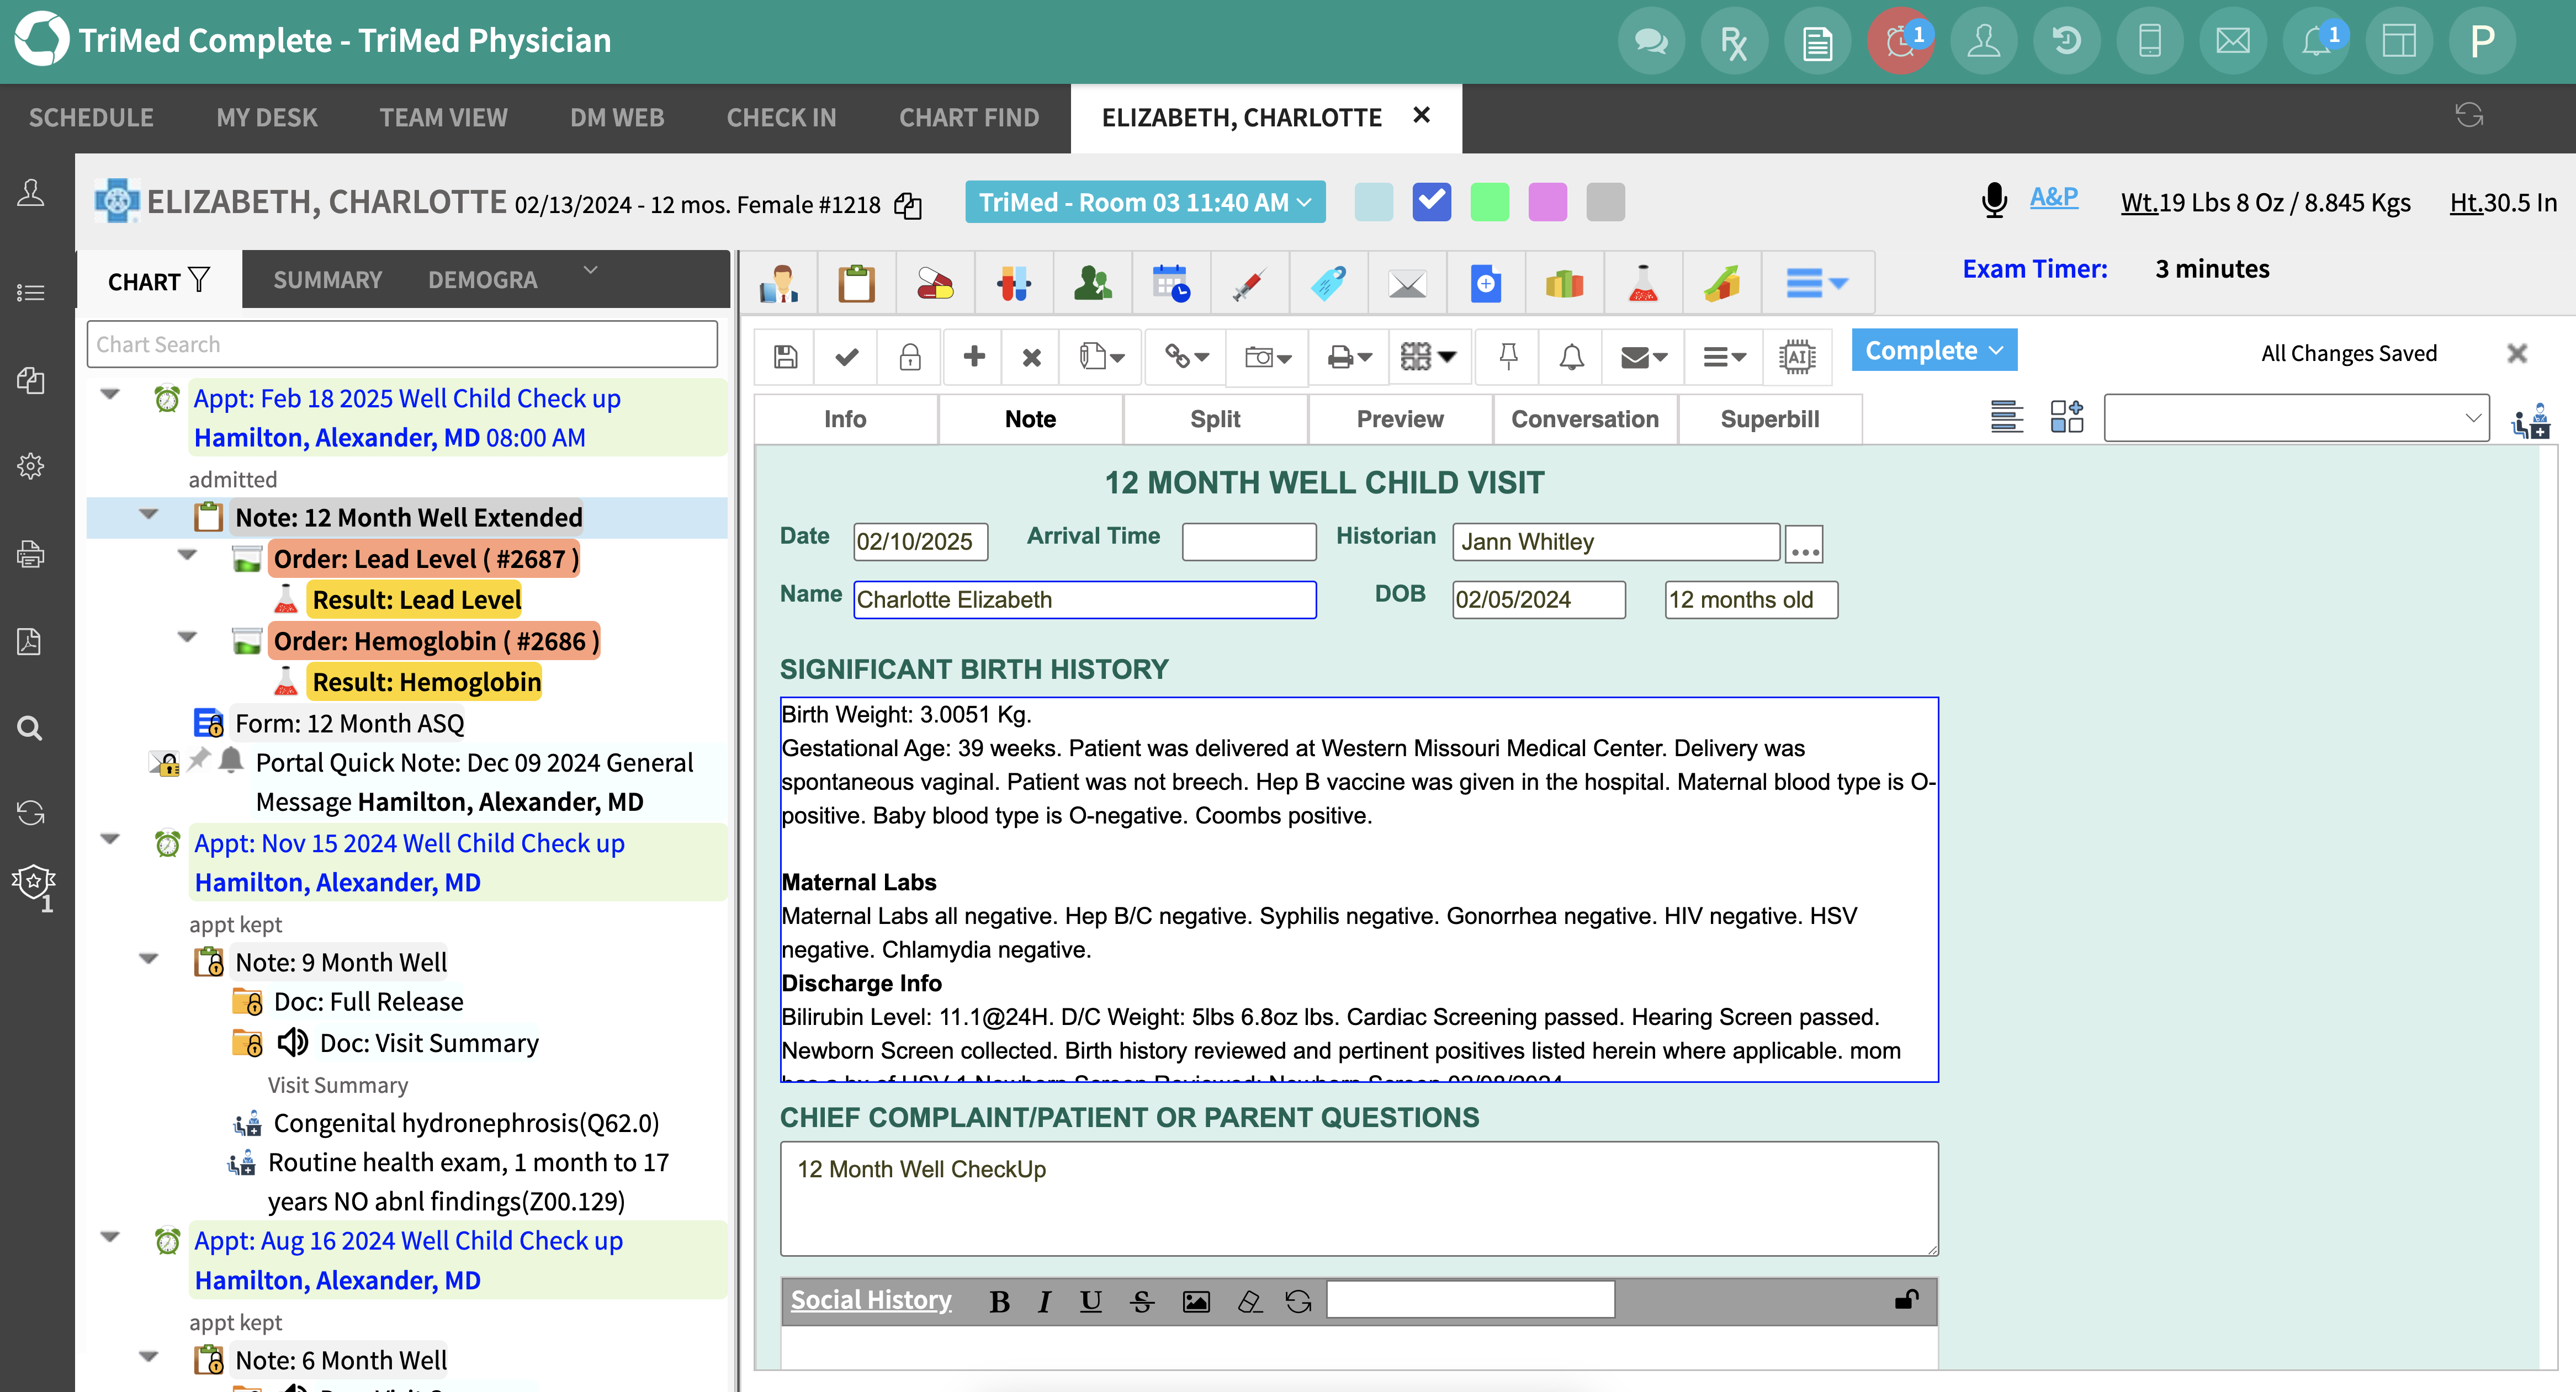This screenshot has width=2576, height=1392.
Task: Open the Rx prescriptions icon in top bar
Action: click(x=1733, y=40)
